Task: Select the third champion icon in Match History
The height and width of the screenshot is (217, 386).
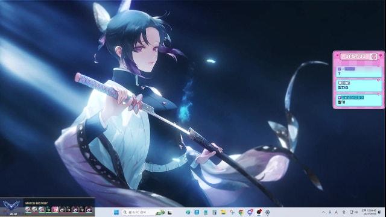Action: pos(42,209)
